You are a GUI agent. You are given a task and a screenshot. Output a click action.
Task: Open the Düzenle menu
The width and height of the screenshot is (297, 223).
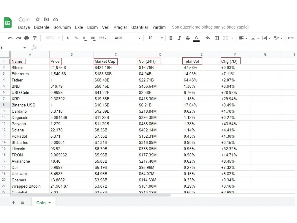[42, 27]
